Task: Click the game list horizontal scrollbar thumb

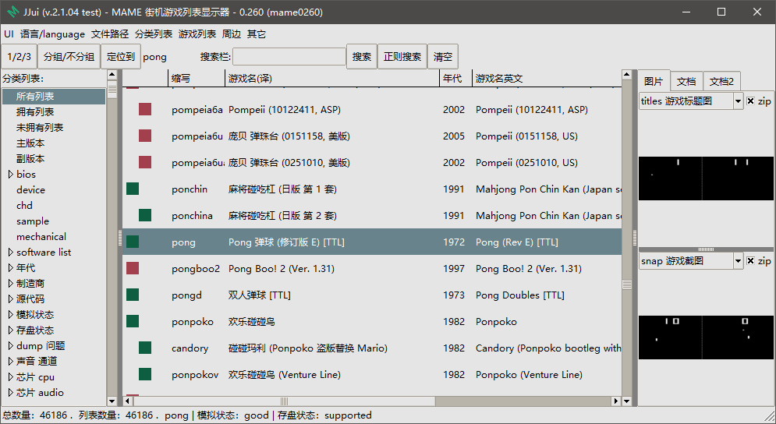Action: click(284, 401)
